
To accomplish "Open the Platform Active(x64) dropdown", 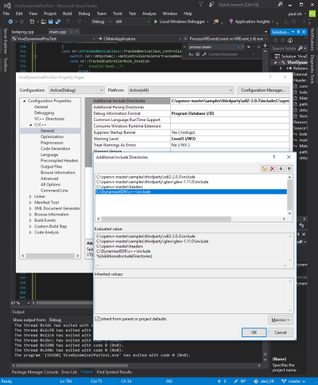I will (x=180, y=90).
